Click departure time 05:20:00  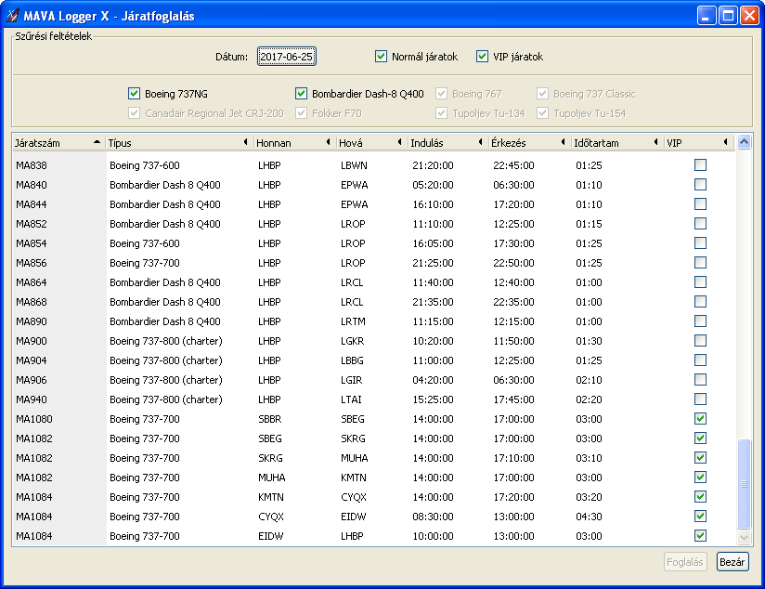tap(433, 185)
